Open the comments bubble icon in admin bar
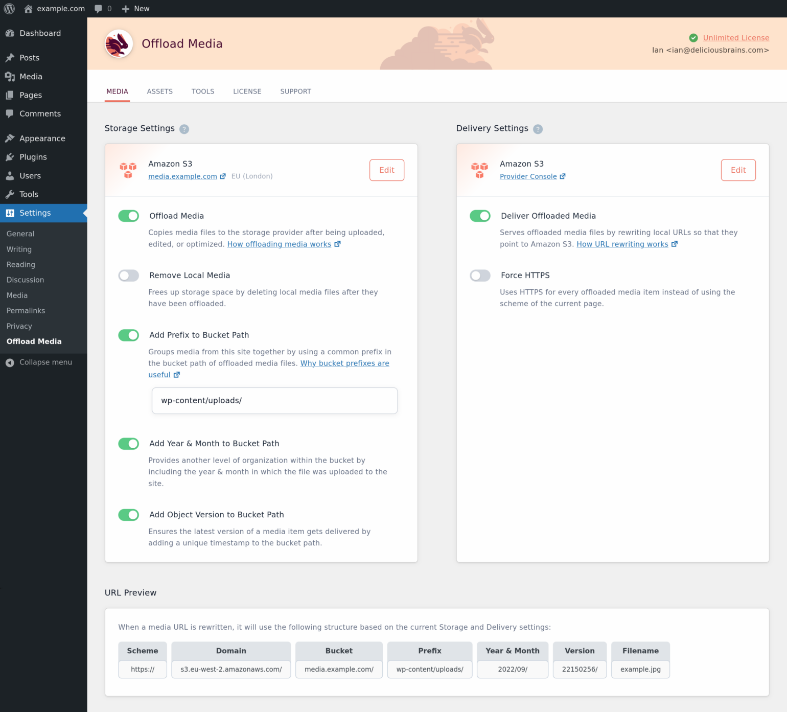This screenshot has width=787, height=712. [x=98, y=9]
